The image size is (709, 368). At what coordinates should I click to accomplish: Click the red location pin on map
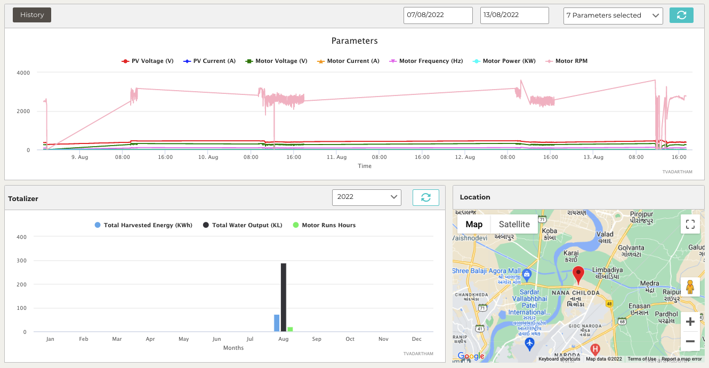(578, 275)
